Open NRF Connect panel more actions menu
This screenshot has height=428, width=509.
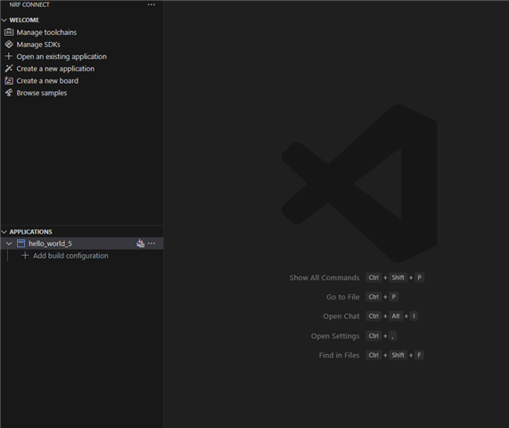(x=152, y=4)
